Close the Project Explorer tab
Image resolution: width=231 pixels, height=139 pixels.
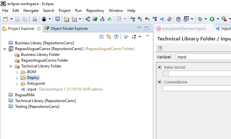(x=39, y=29)
